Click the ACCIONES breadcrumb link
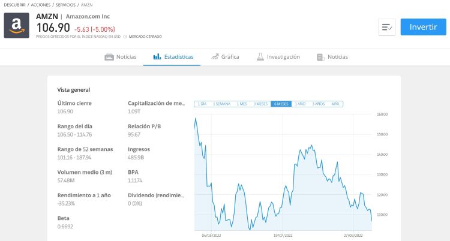The image size is (450, 241). point(40,5)
